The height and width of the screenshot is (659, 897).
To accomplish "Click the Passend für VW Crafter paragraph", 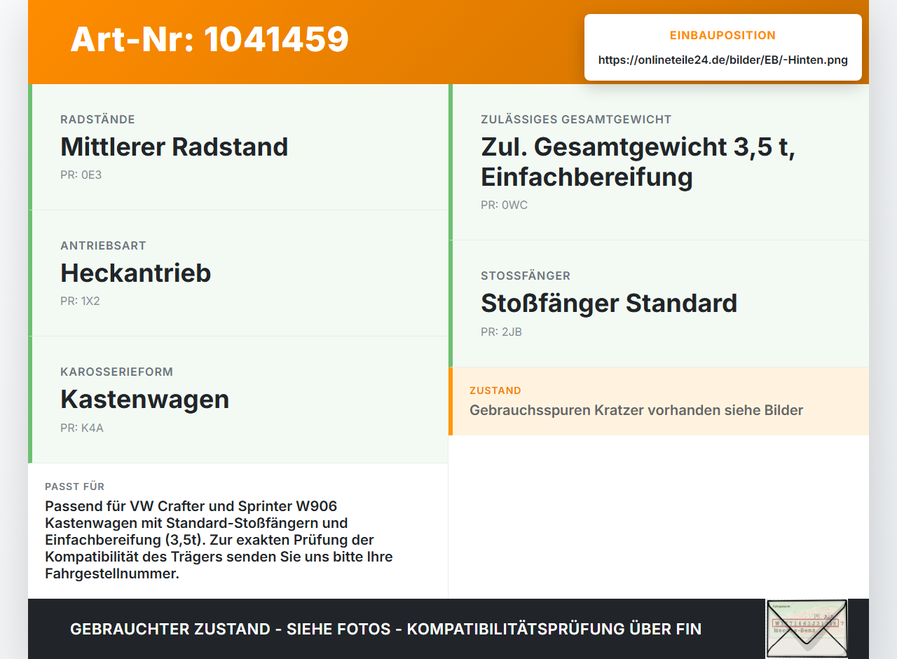I will [219, 540].
